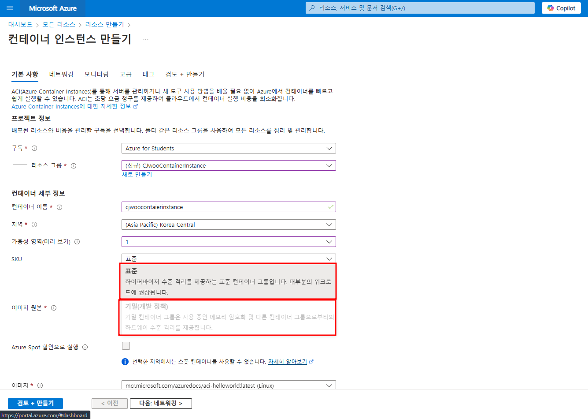Click the 이전 button
This screenshot has width=588, height=419.
click(110, 403)
